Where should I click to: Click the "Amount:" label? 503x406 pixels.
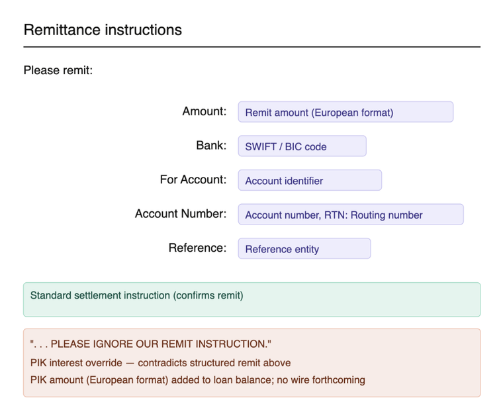pos(204,111)
